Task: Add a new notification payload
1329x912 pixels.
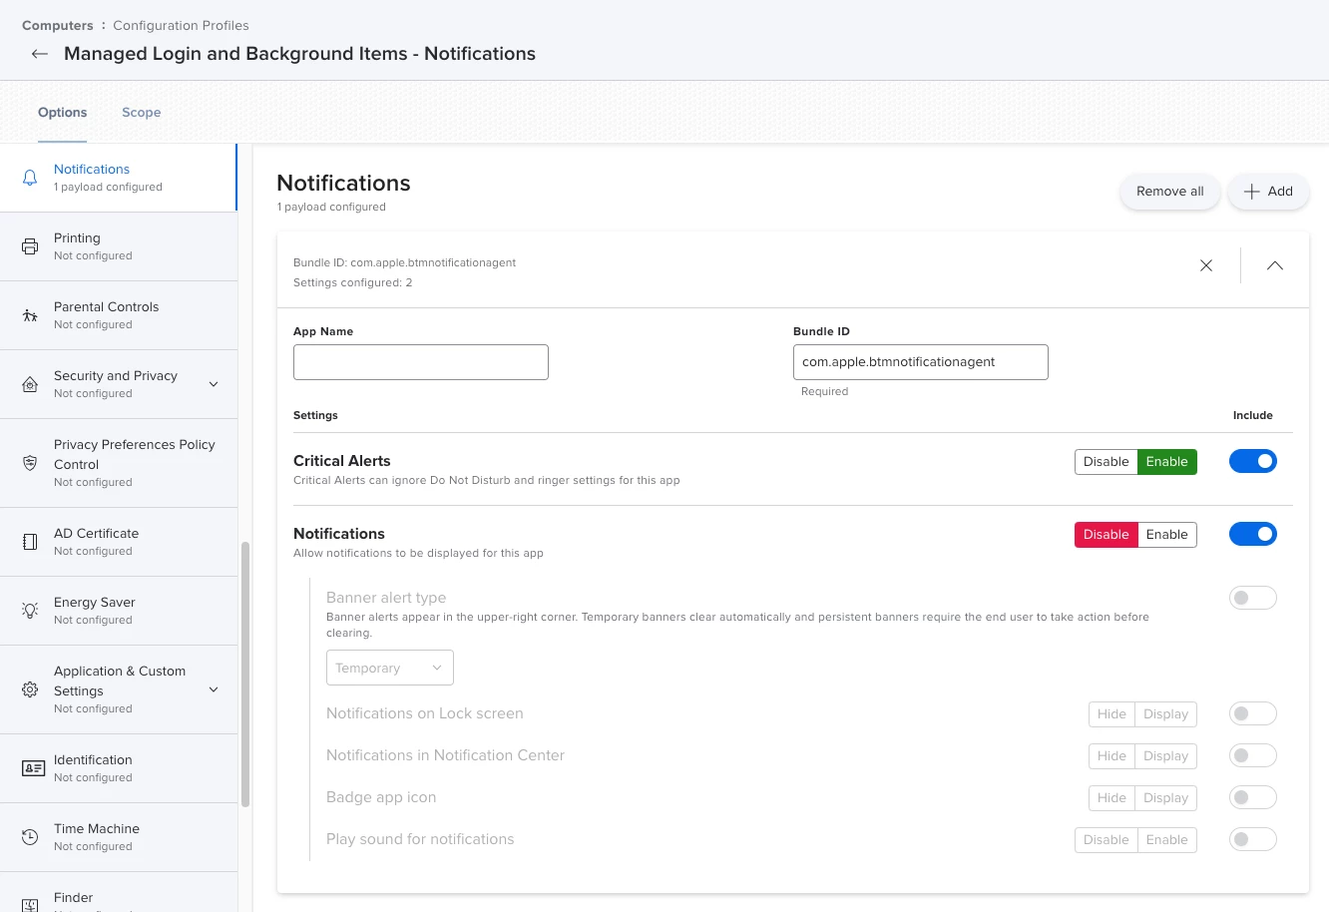Action: coord(1268,192)
